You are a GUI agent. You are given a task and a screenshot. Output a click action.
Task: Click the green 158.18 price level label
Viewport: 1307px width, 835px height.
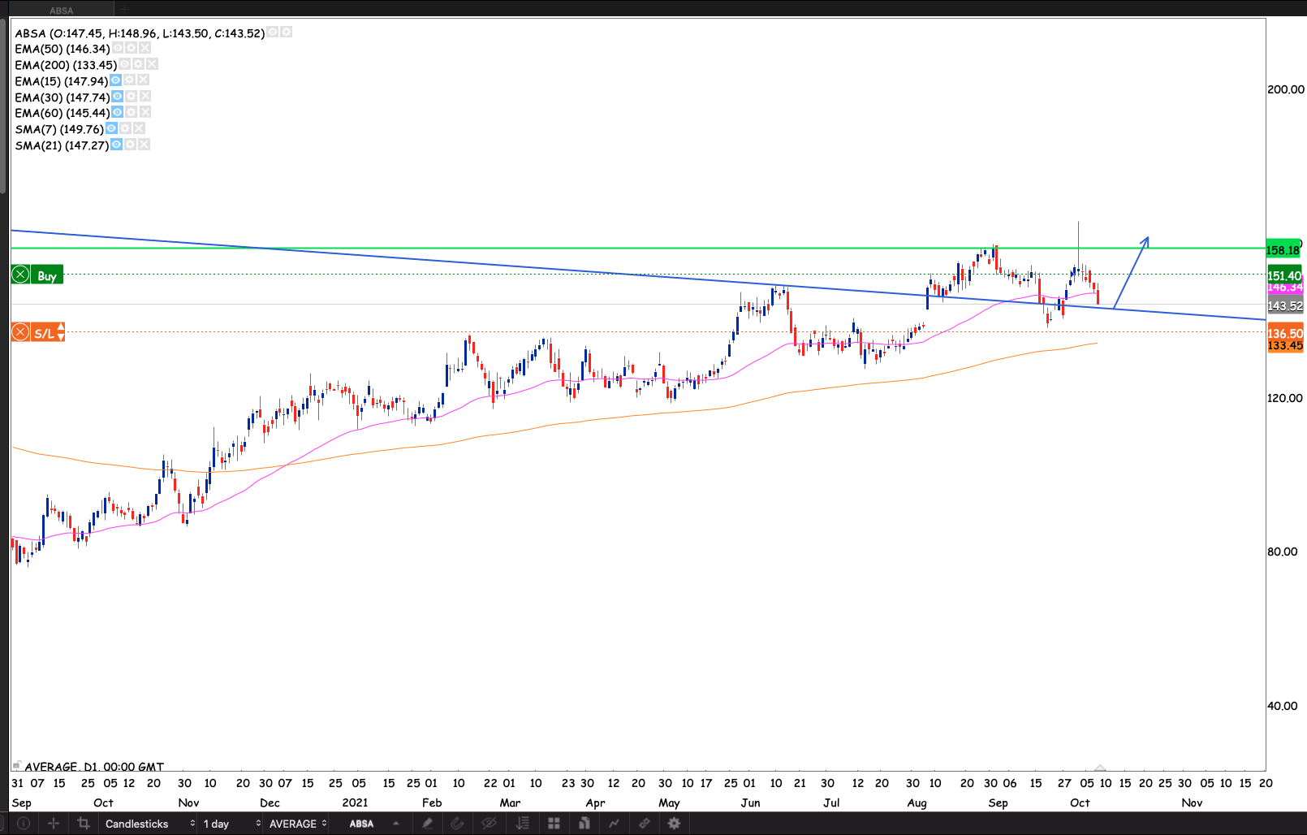click(1283, 250)
